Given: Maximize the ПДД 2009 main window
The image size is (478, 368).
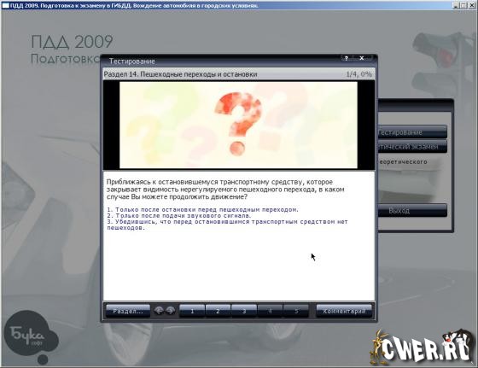Looking at the screenshot, I should (x=463, y=5).
